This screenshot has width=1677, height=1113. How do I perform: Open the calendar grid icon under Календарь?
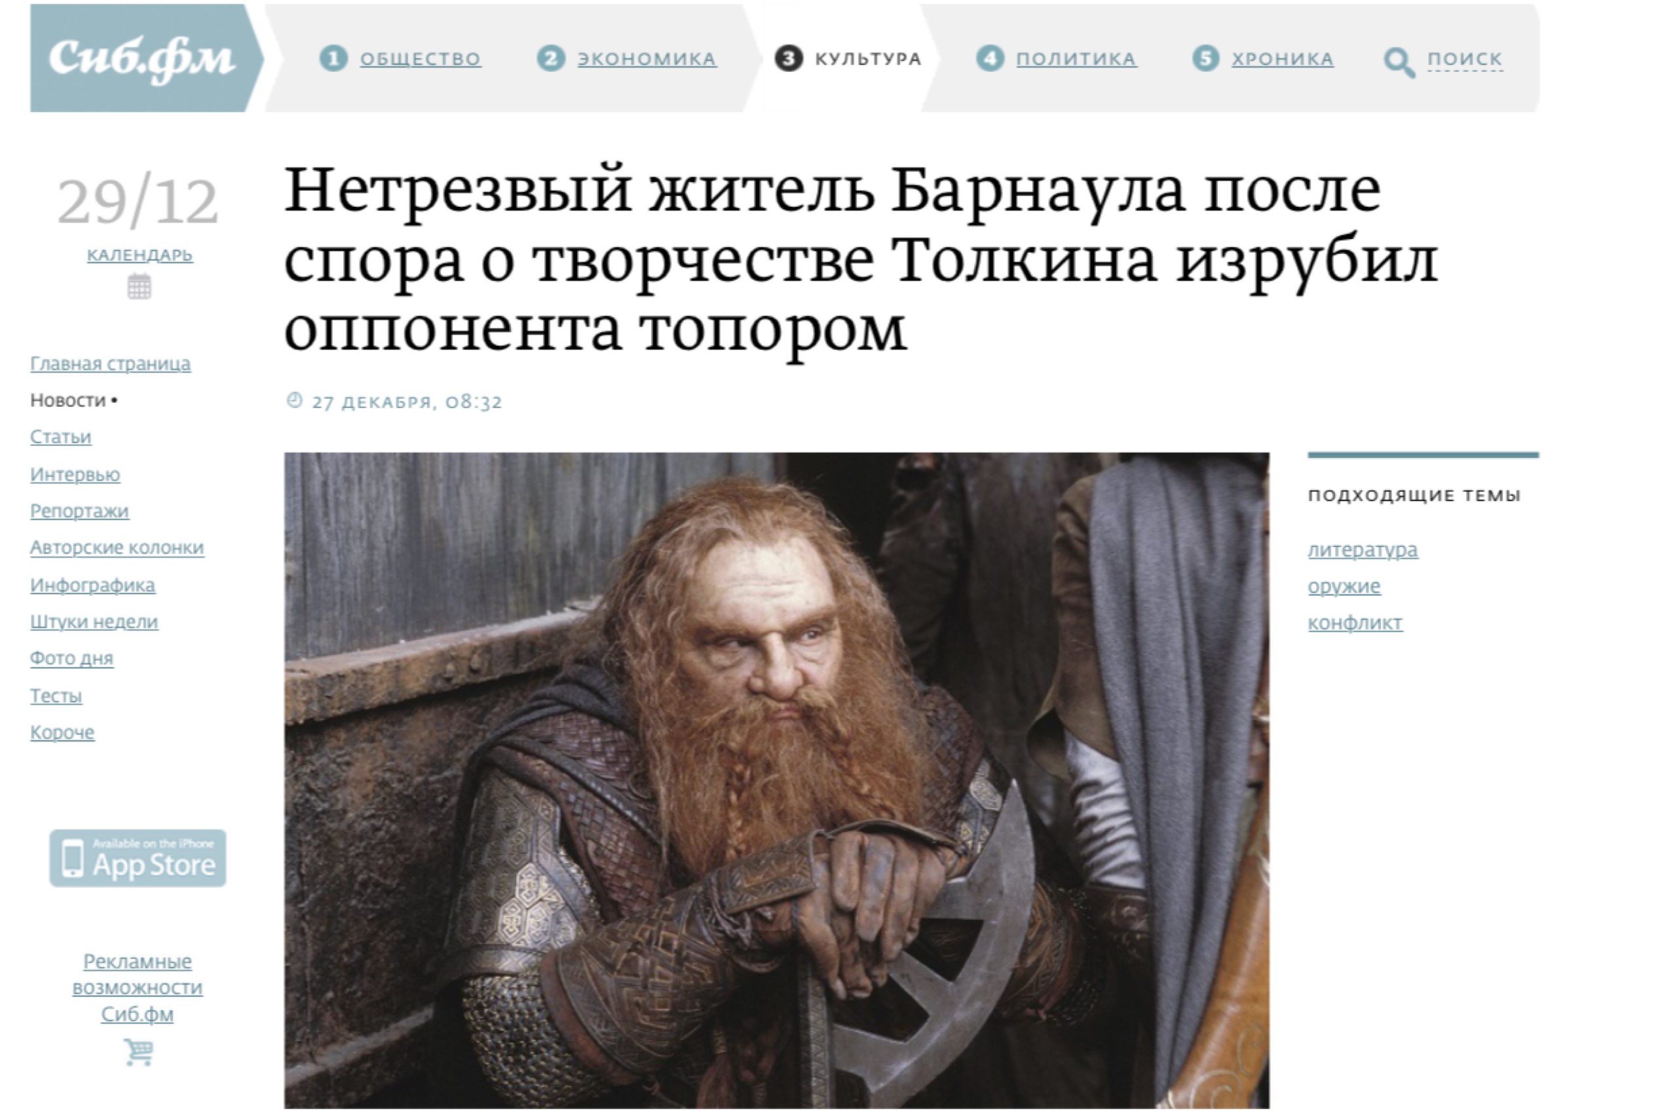pos(139,288)
